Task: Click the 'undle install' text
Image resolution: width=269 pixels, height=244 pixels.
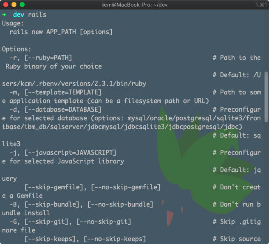Action: pos(26,213)
